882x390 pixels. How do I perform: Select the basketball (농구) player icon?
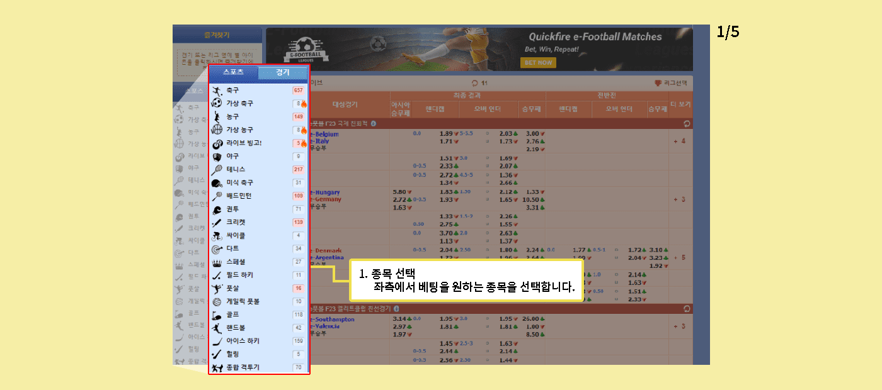(217, 117)
